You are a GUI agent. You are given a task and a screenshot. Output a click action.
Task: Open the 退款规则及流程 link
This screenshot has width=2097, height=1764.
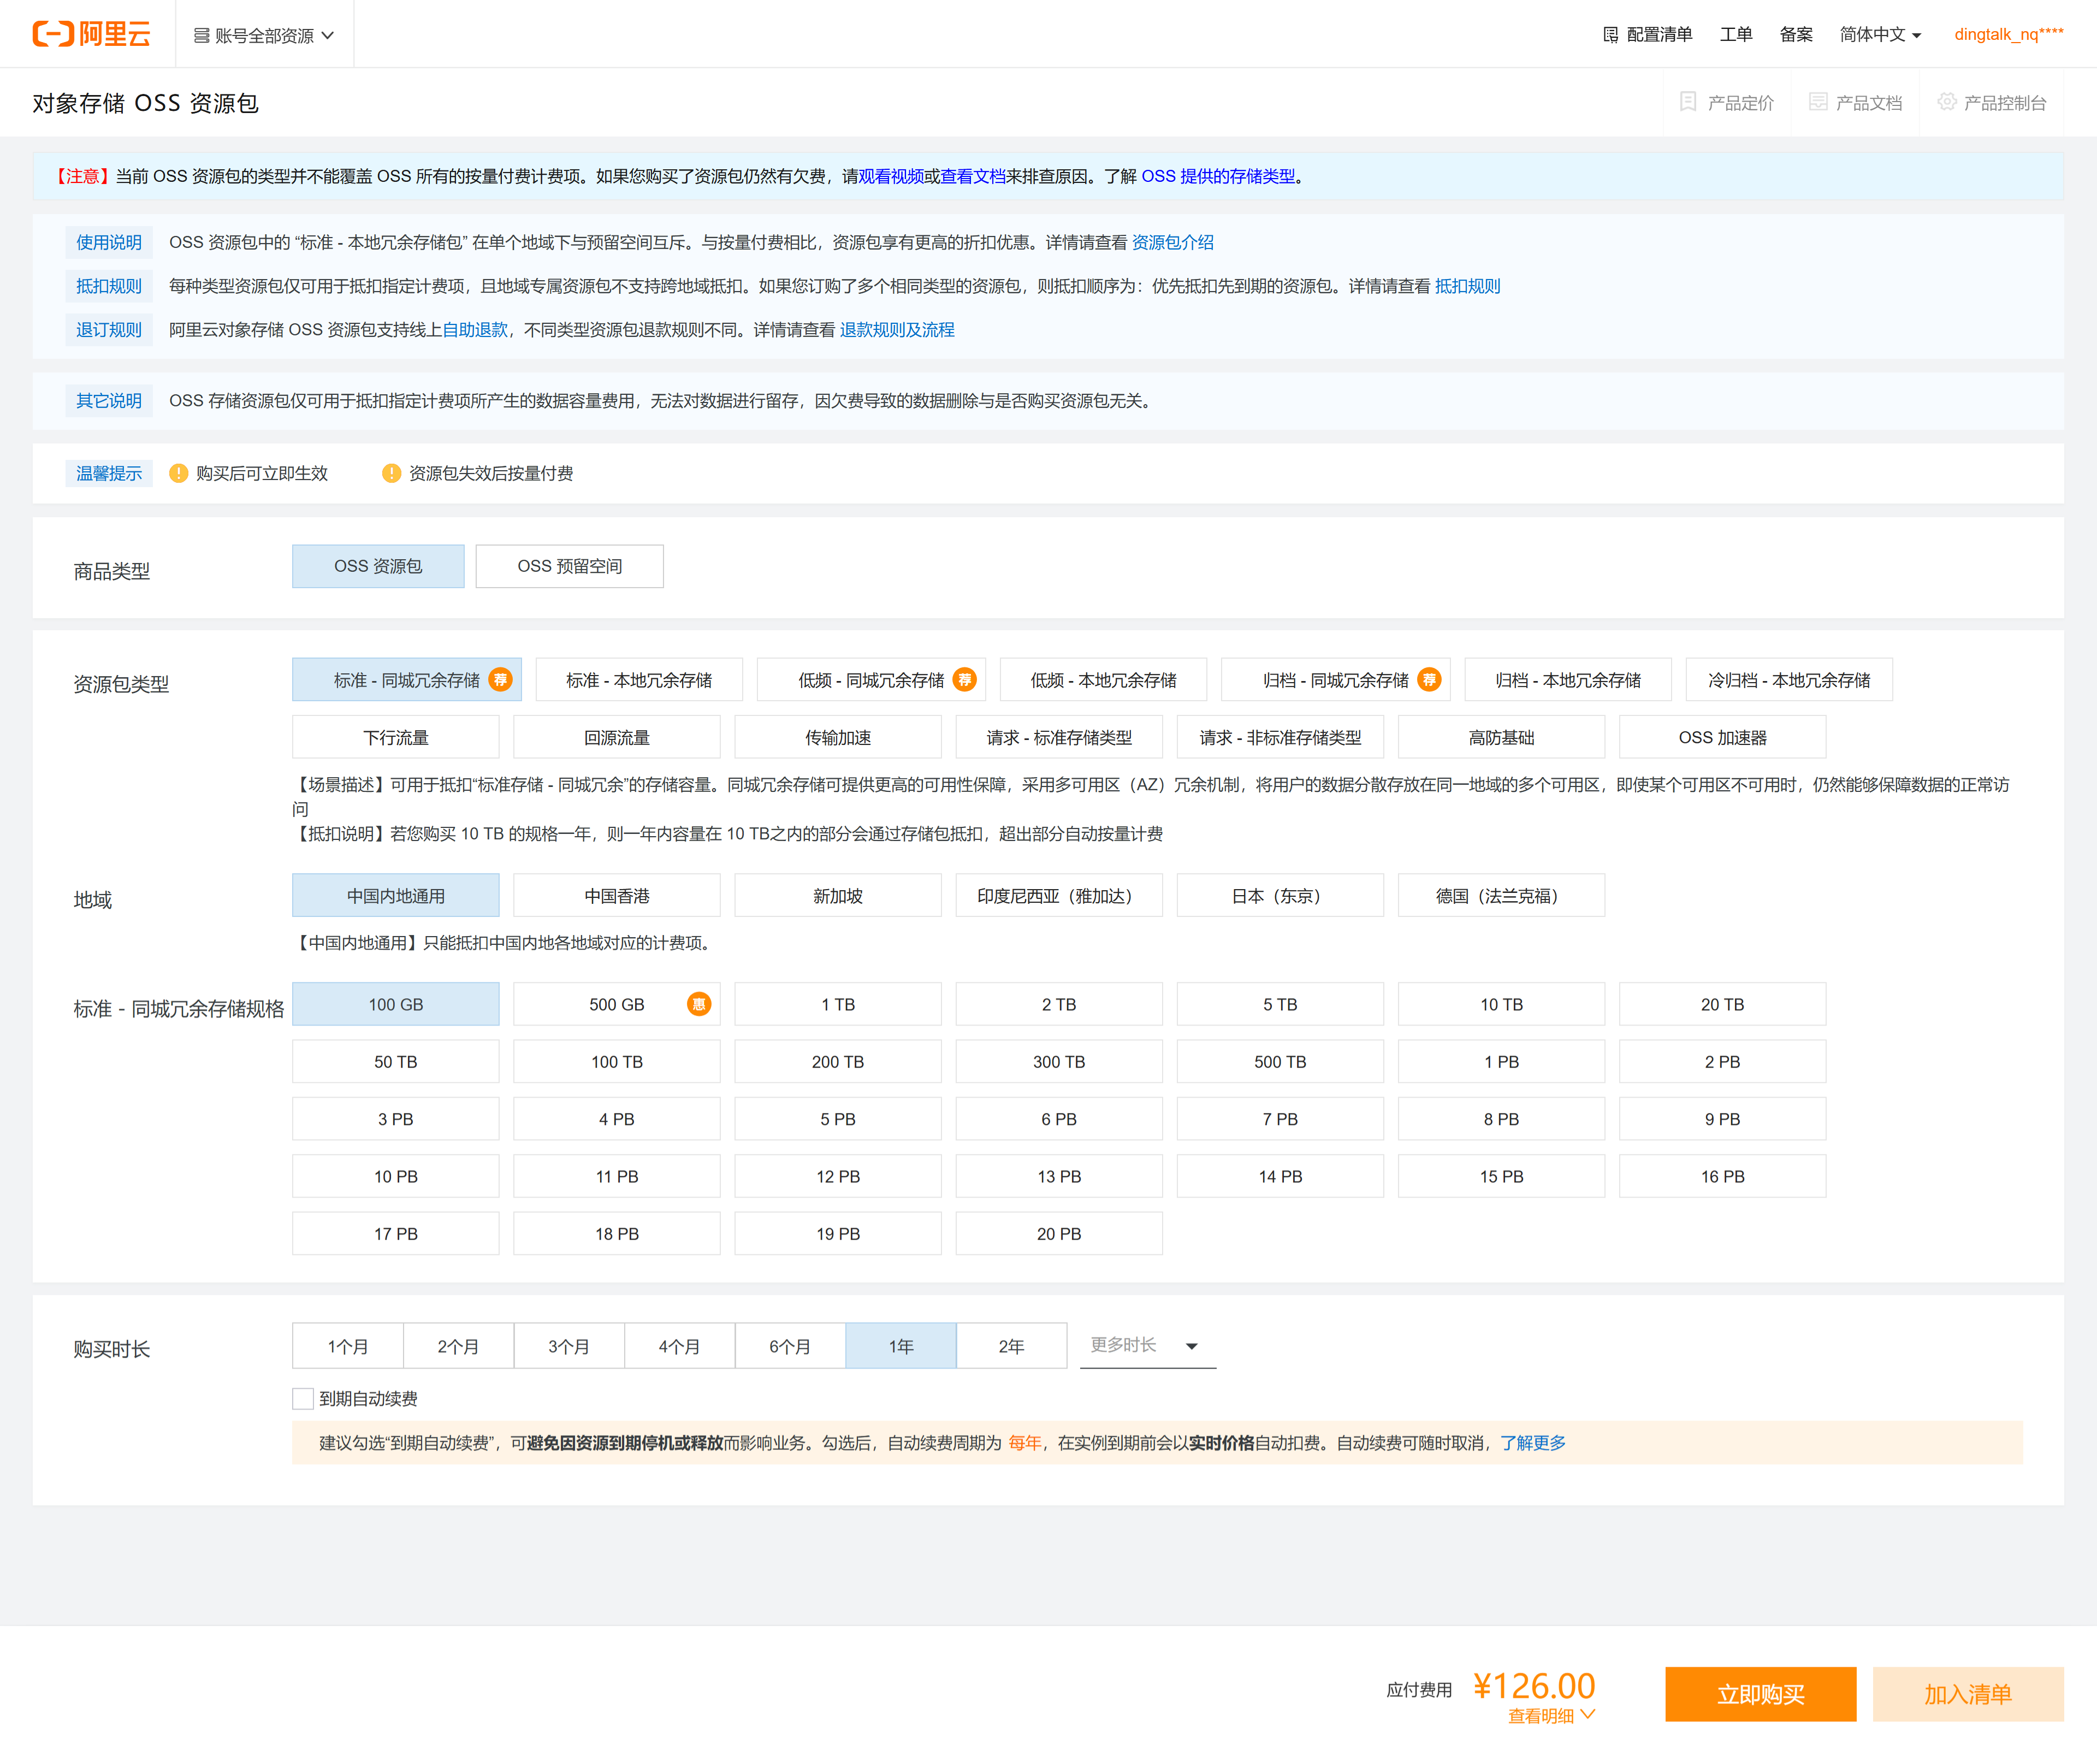[x=897, y=330]
